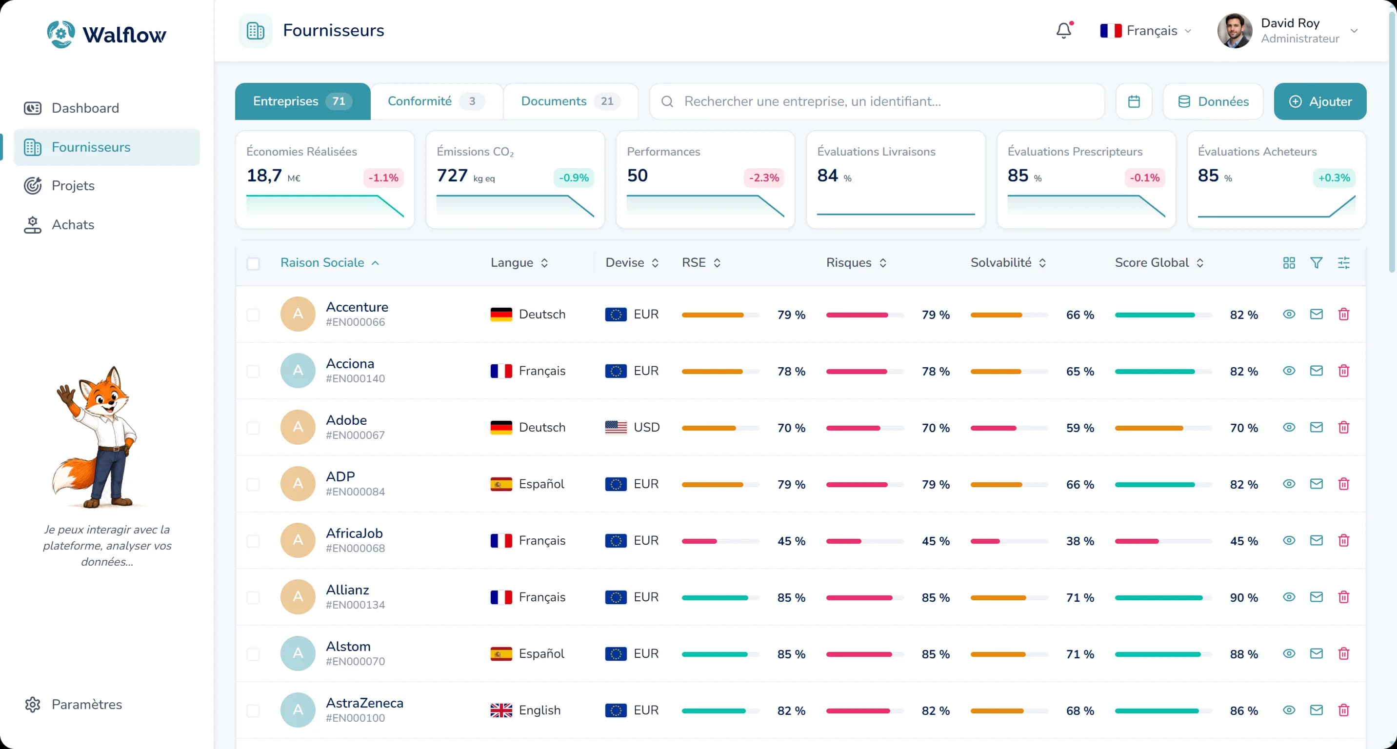Select the ADP row checkbox
Screen dimensions: 1397x749
tap(253, 485)
